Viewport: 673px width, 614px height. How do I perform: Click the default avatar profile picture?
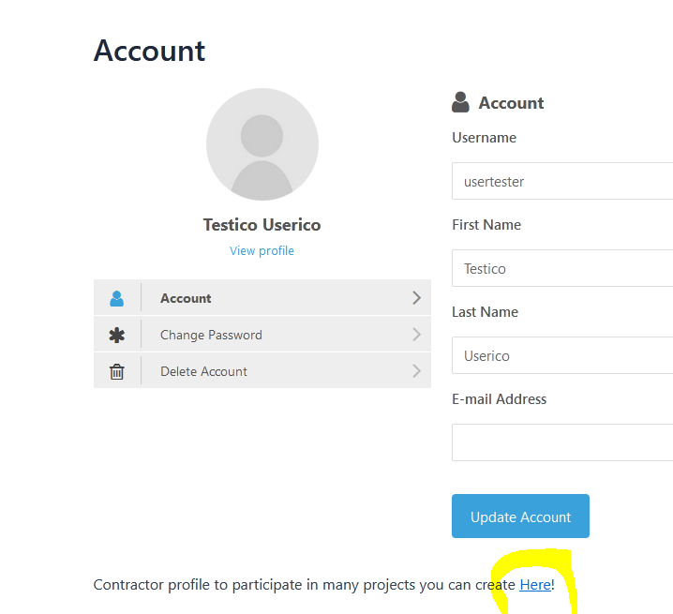point(262,144)
